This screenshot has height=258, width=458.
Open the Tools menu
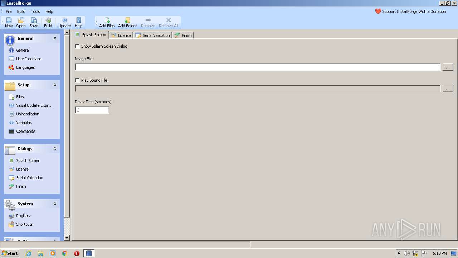(x=35, y=11)
